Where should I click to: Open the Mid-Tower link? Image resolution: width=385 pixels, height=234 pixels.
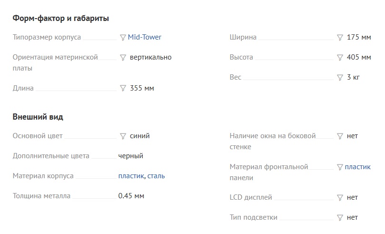(x=145, y=37)
